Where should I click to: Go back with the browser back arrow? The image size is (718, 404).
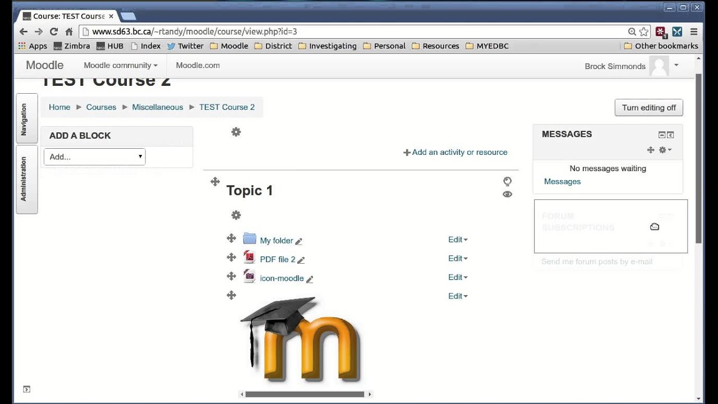[x=24, y=32]
